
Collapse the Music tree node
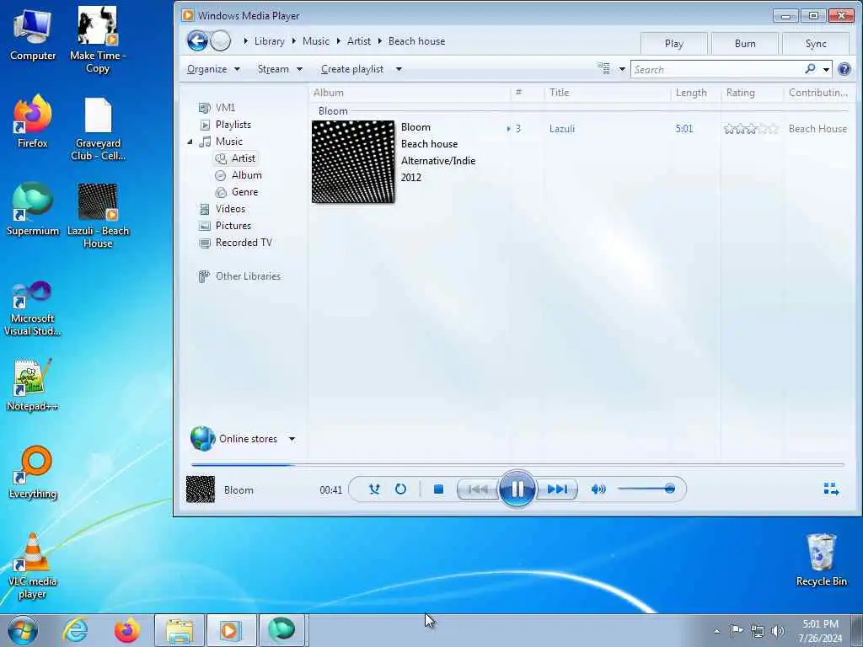point(190,142)
